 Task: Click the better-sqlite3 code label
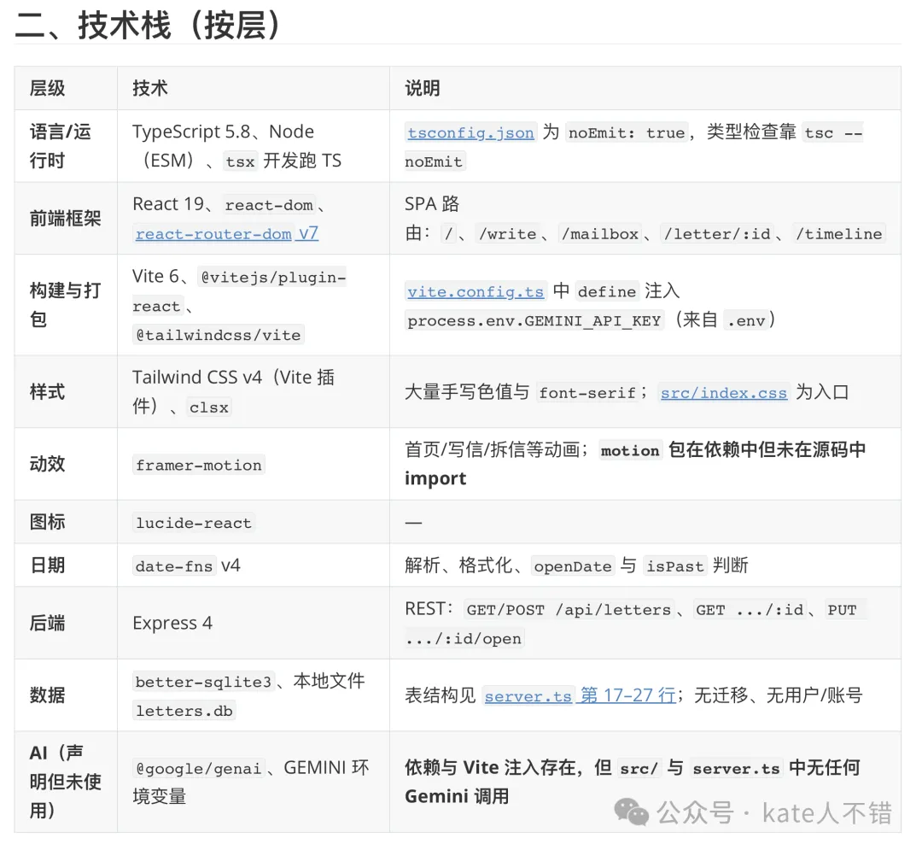point(203,682)
